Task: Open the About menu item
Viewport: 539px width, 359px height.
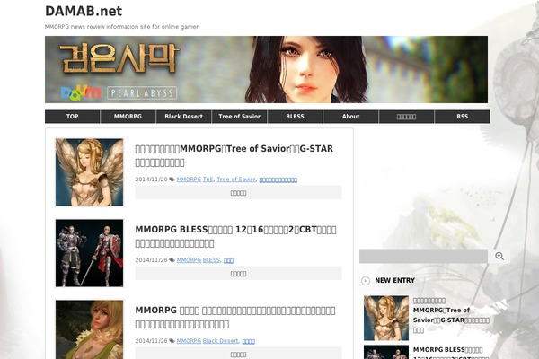Action: pyautogui.click(x=350, y=117)
